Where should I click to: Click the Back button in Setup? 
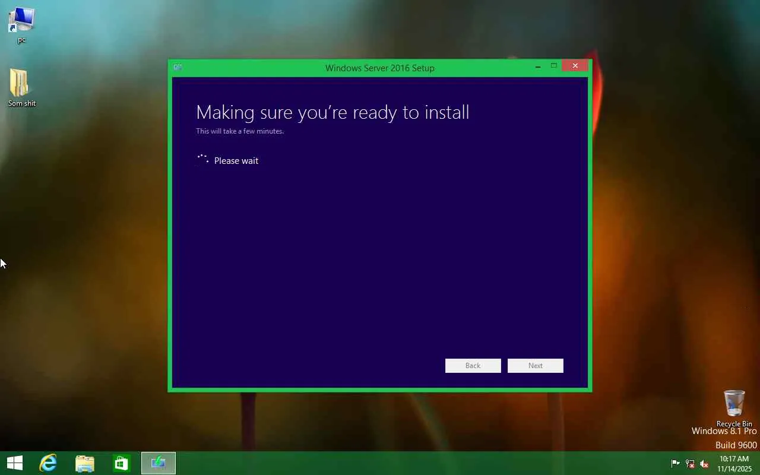pos(473,366)
